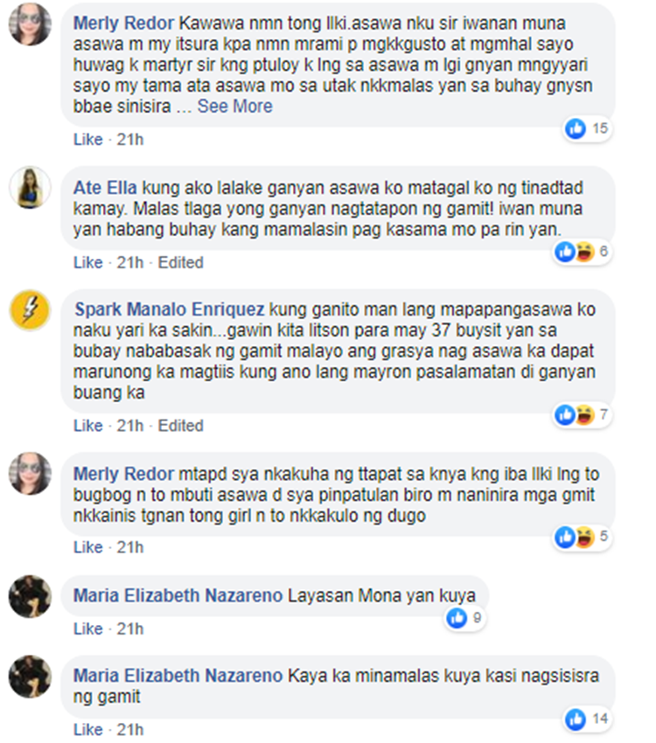Click the thumbs-up icon showing 9 likes
Viewport: 656px width, 743px height.
coord(457,618)
